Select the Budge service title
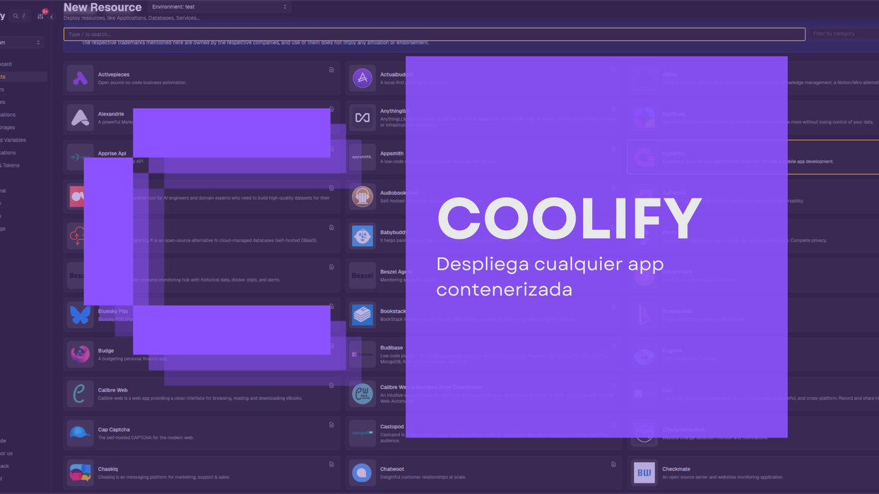The height and width of the screenshot is (494, 879). coord(106,351)
